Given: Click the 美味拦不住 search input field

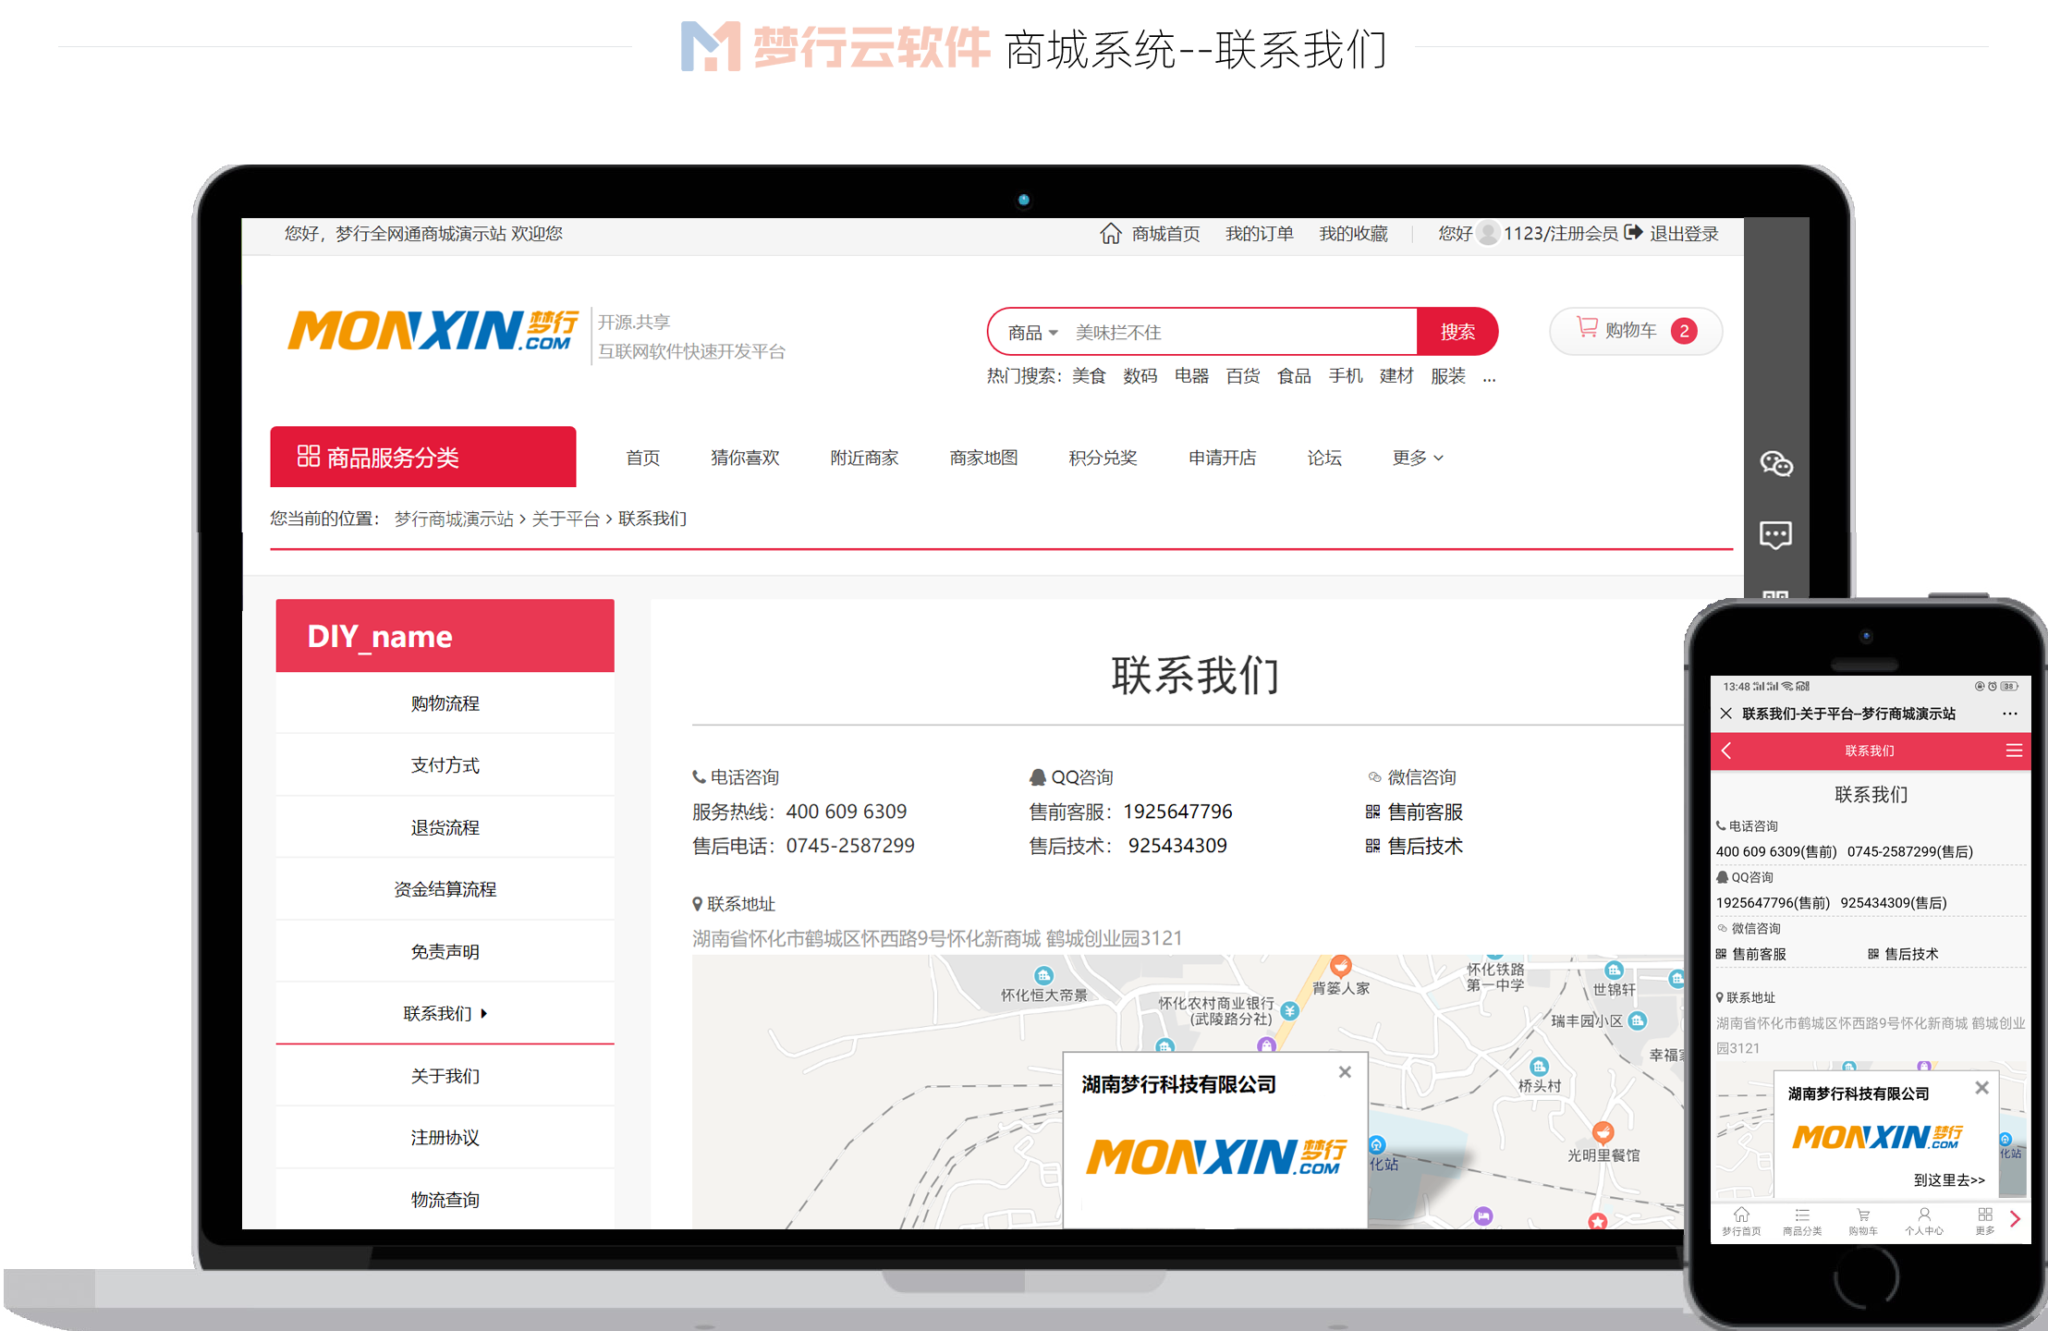Looking at the screenshot, I should tap(1241, 333).
